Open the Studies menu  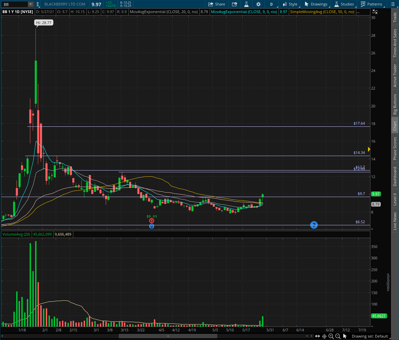coord(344,4)
